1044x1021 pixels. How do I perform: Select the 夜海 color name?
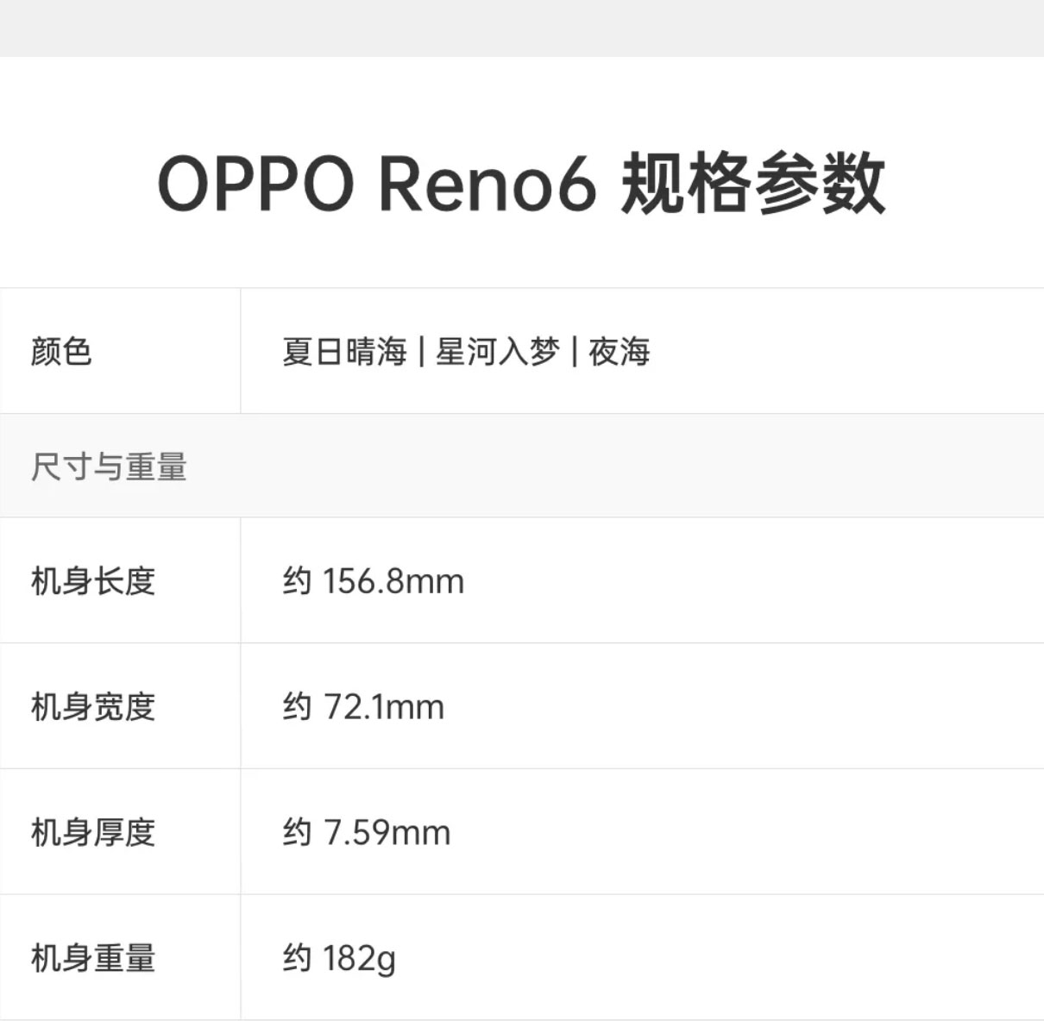(x=619, y=352)
